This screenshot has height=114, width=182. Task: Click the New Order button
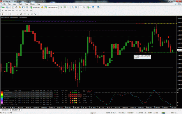click(35, 7)
